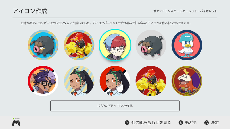Select the purple-haired character with Poké Ball frame

43,81
